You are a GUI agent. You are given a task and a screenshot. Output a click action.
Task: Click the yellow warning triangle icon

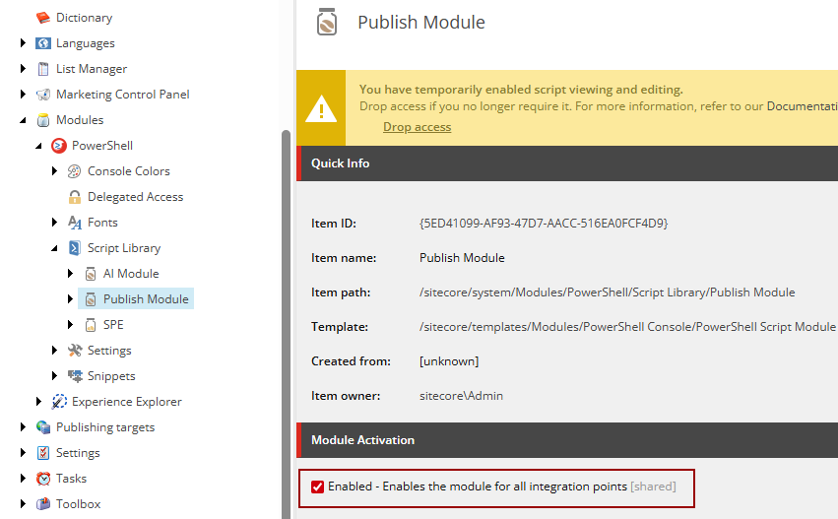(321, 108)
